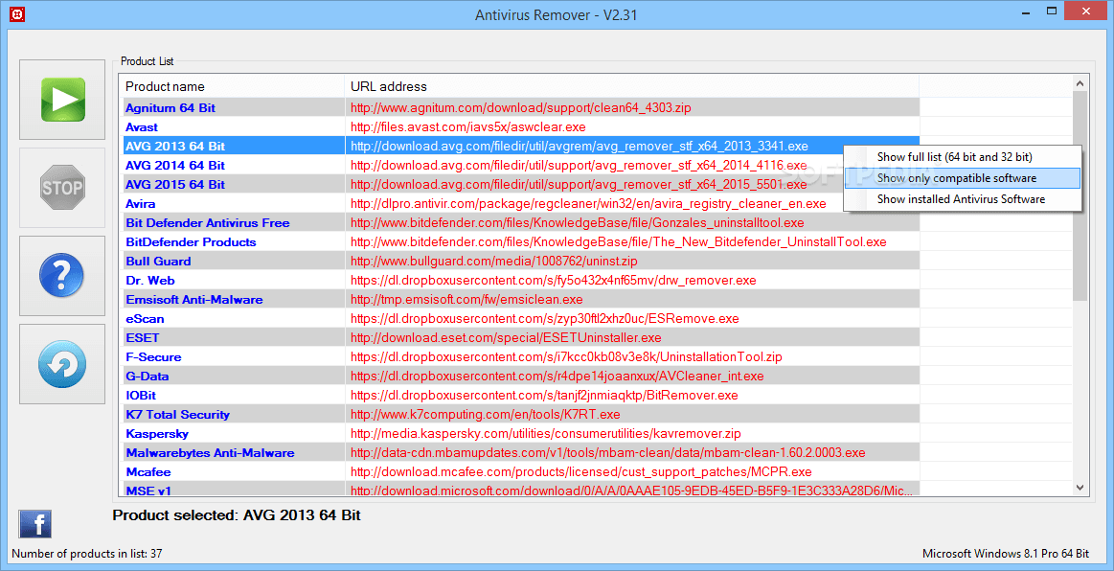Open the Facebook page icon
The width and height of the screenshot is (1114, 571).
pos(35,524)
